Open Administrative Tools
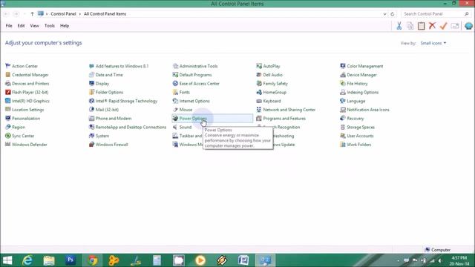This screenshot has width=475, height=267. (x=195, y=66)
